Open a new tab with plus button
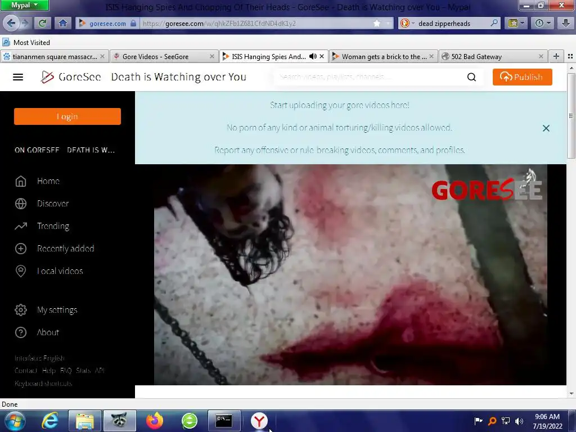 [556, 56]
